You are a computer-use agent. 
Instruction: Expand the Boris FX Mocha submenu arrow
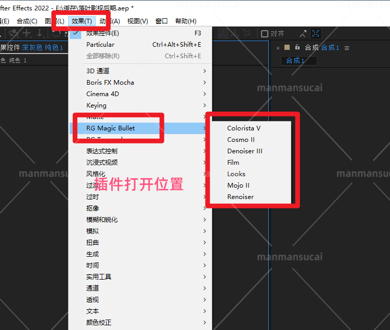[x=204, y=83]
